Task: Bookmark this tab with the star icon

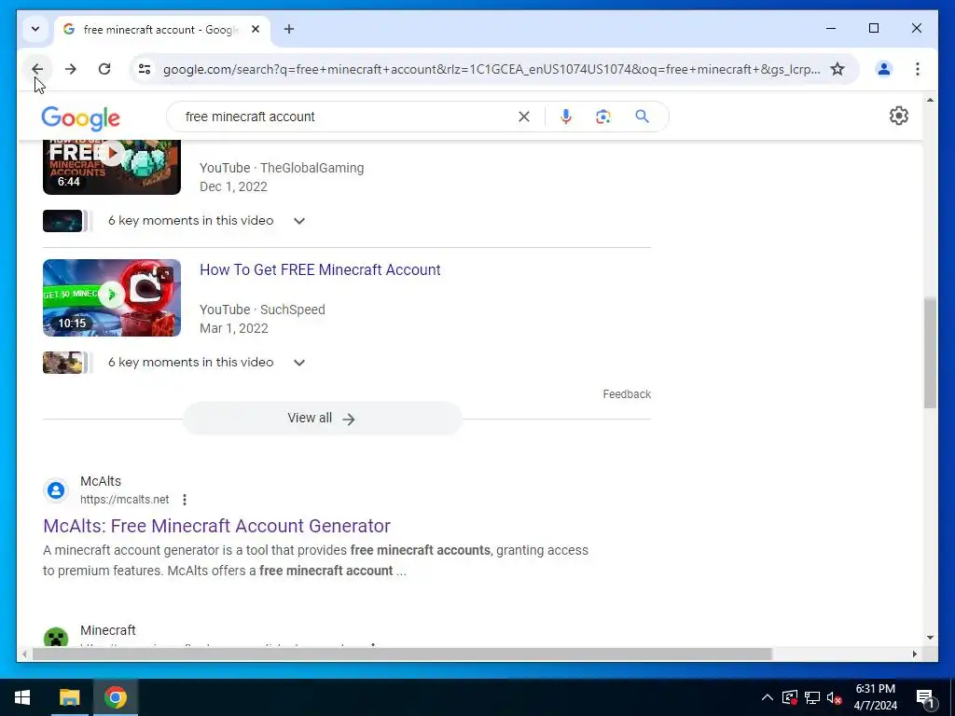Action: point(837,69)
